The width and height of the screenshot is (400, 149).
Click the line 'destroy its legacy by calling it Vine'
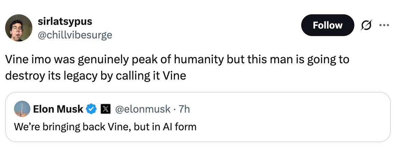[96, 76]
